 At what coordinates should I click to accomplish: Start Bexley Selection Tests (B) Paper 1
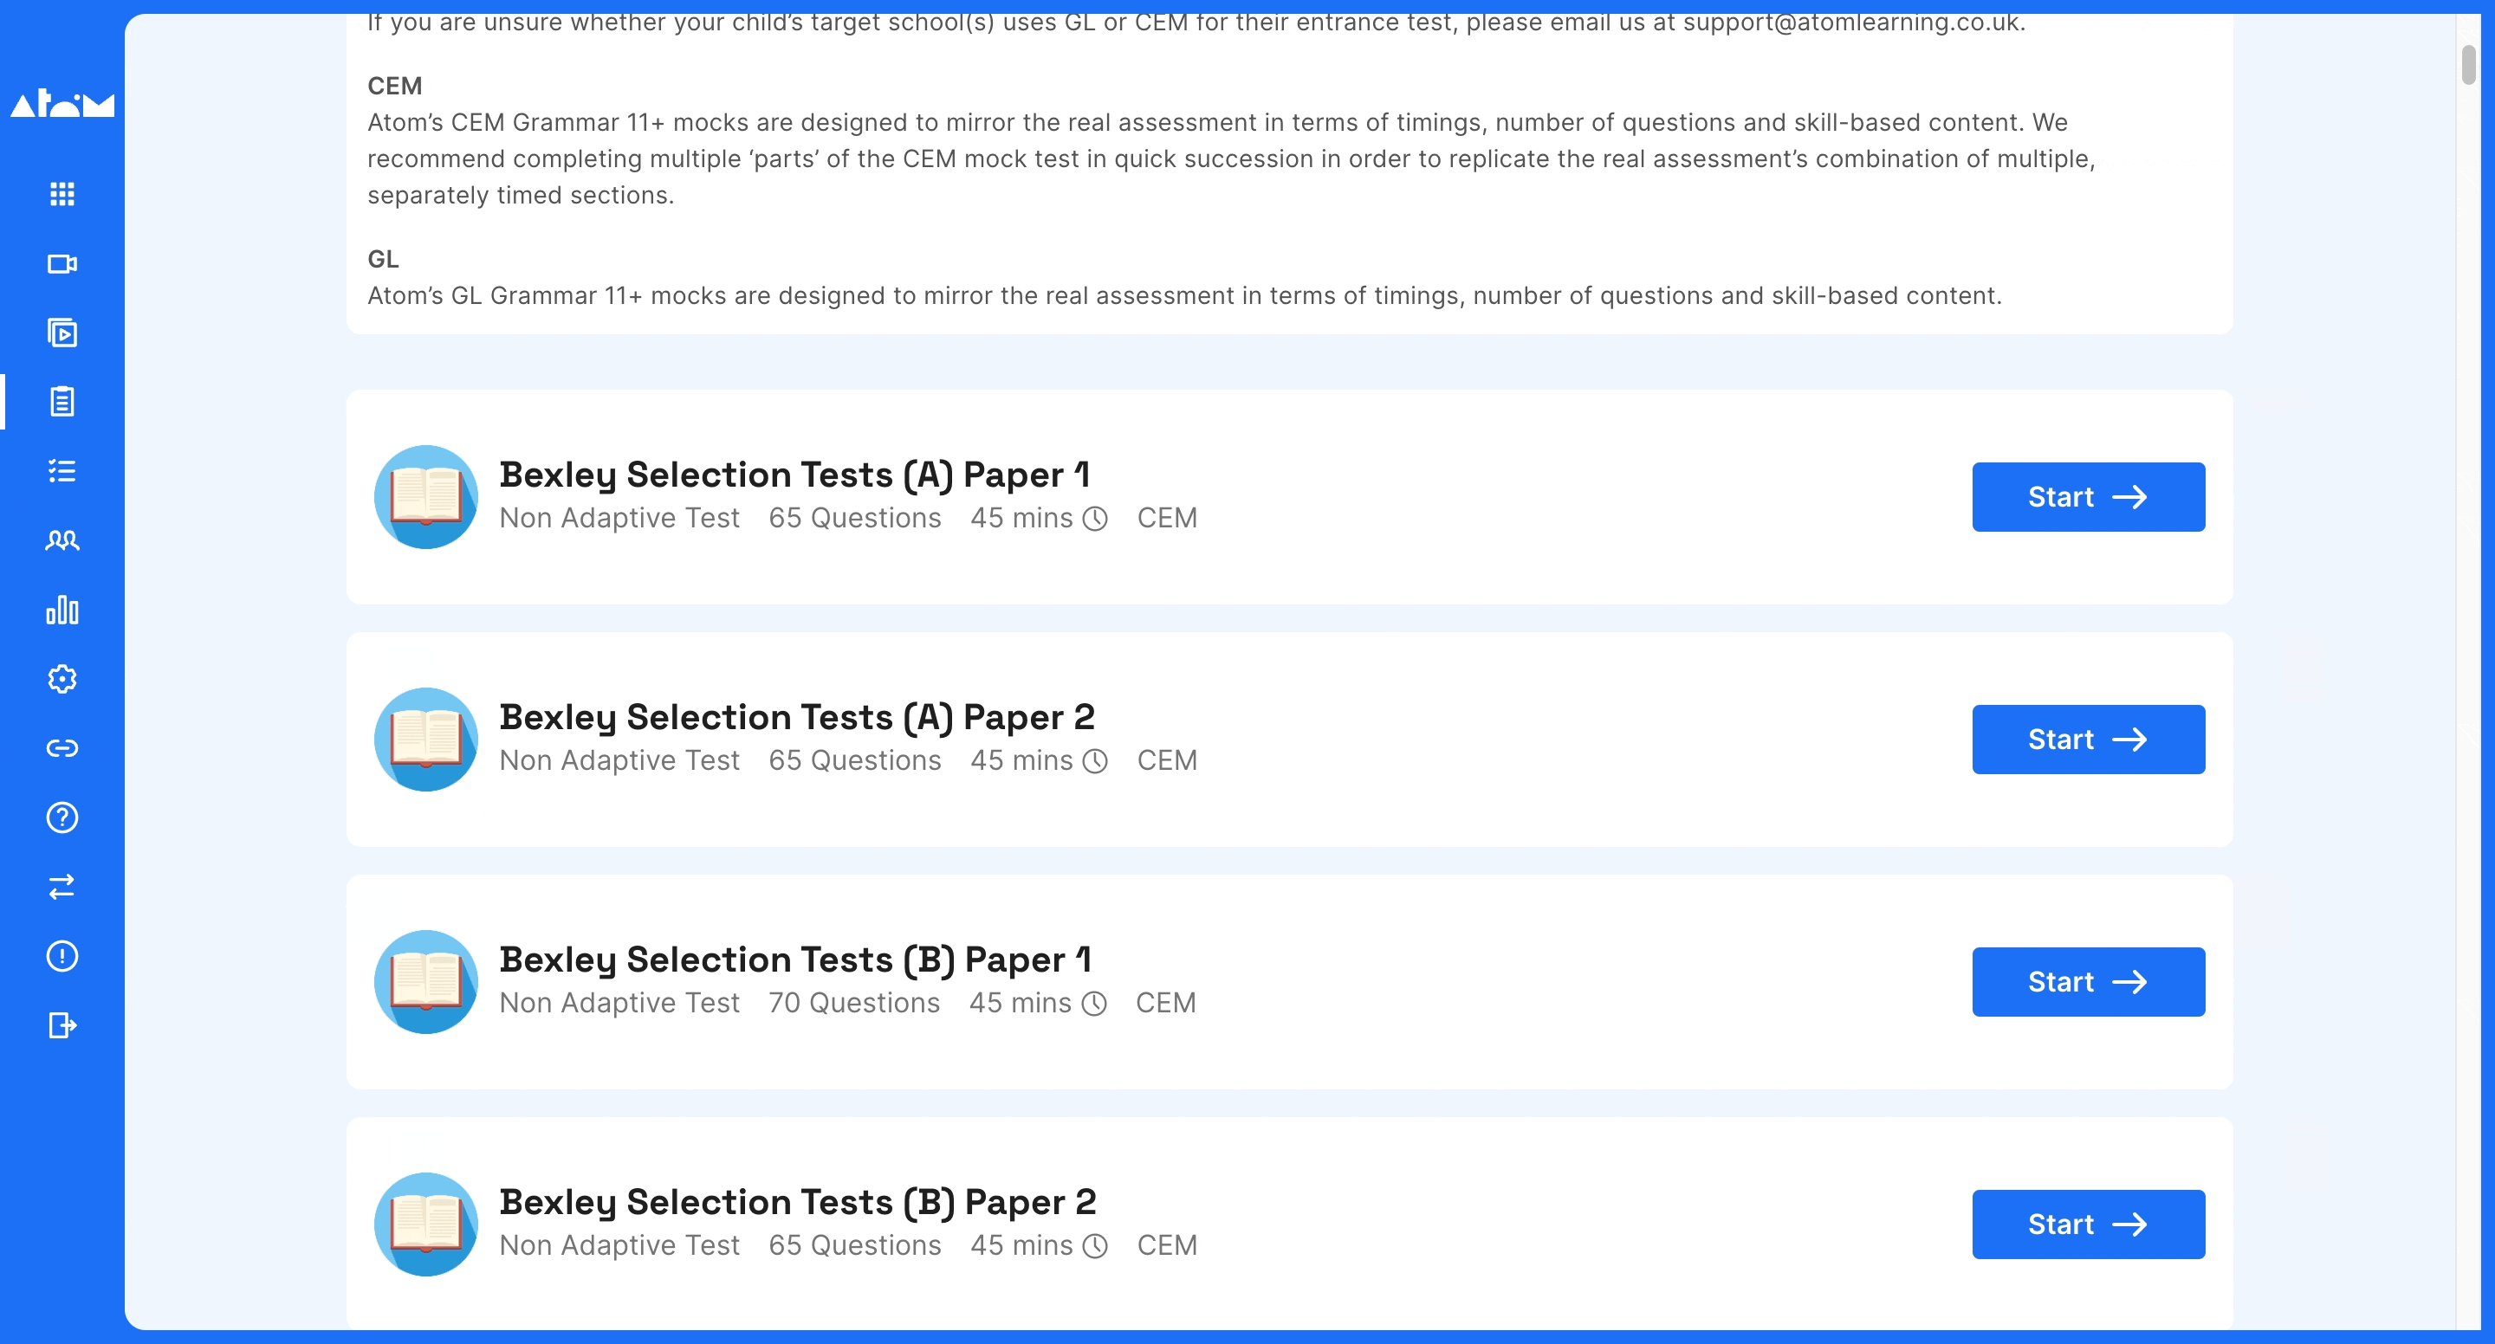coord(2088,982)
